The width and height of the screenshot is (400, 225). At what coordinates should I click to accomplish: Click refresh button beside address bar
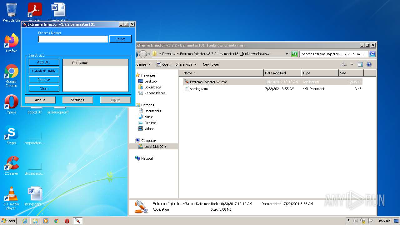point(294,54)
